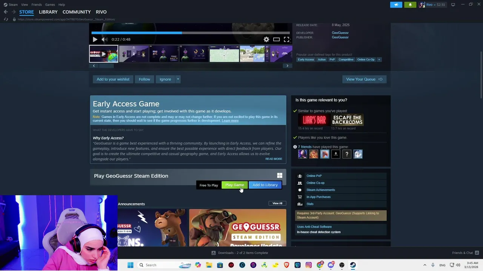Open the GeoGuessr Developer Update announcement
483x271 pixels.
point(238,228)
